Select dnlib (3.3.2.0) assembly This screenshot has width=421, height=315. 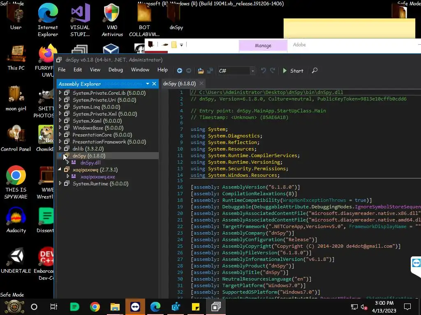88,148
